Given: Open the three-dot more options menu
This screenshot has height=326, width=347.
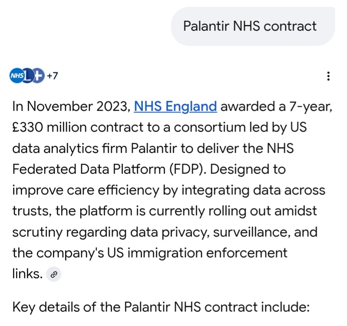Looking at the screenshot, I should pyautogui.click(x=328, y=76).
